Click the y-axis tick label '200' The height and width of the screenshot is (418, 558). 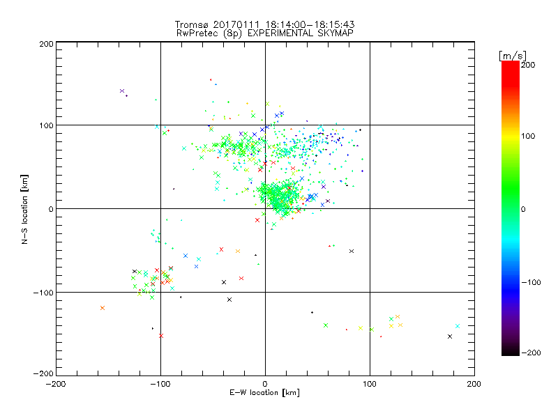coord(46,44)
